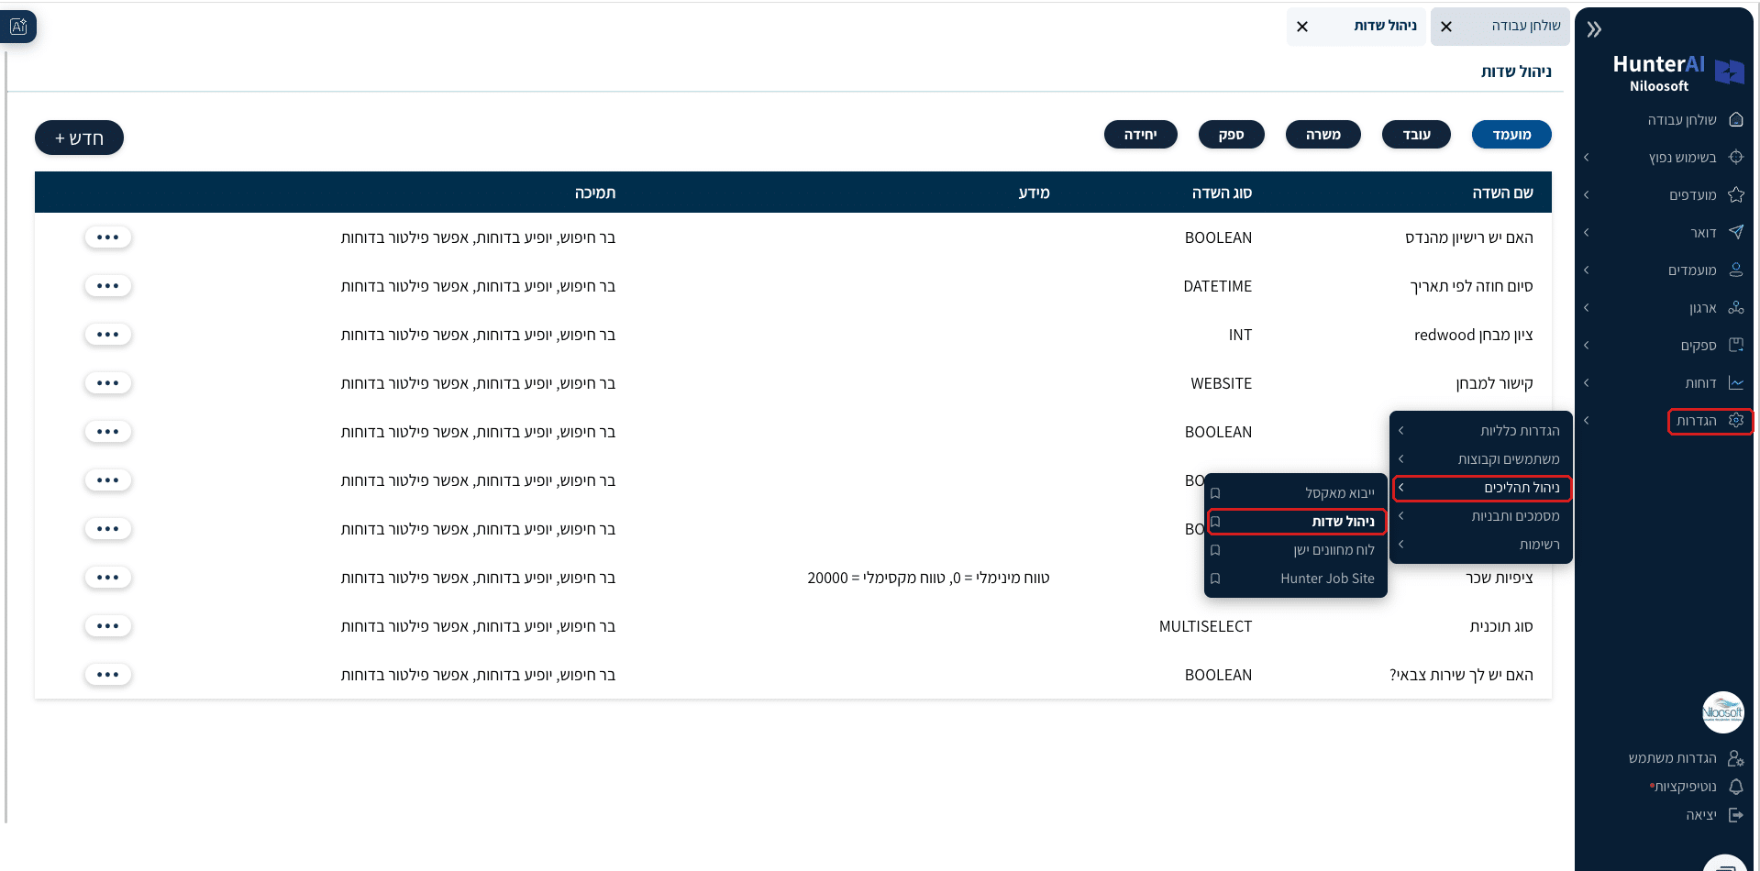Select the עובד filter button
The image size is (1760, 871).
(1416, 135)
